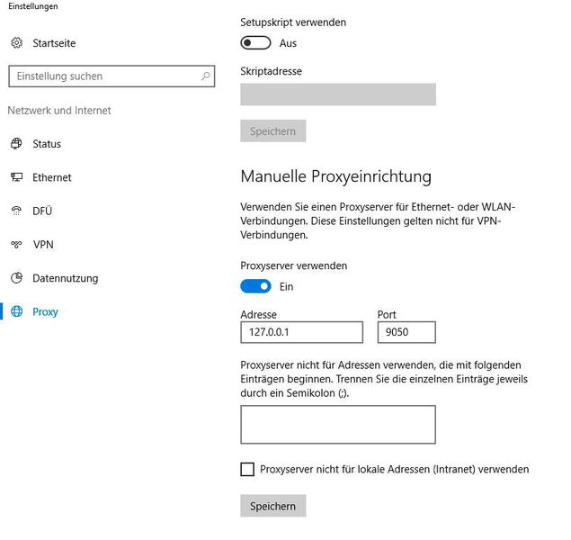Click the proxy exceptions text box
The height and width of the screenshot is (540, 571).
[338, 425]
